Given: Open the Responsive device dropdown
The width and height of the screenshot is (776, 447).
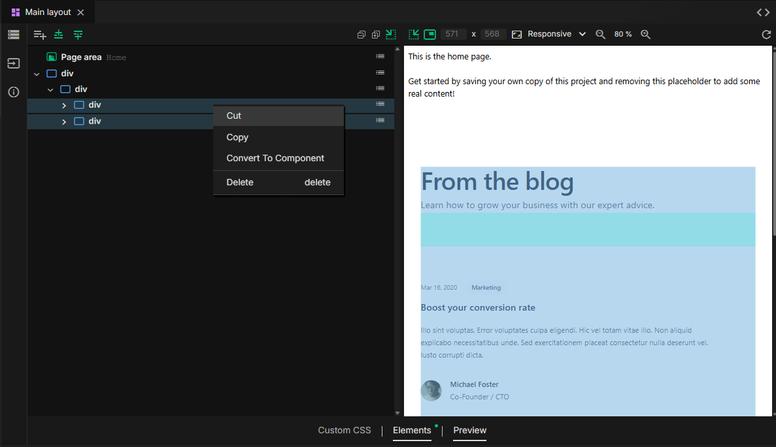Looking at the screenshot, I should [556, 34].
